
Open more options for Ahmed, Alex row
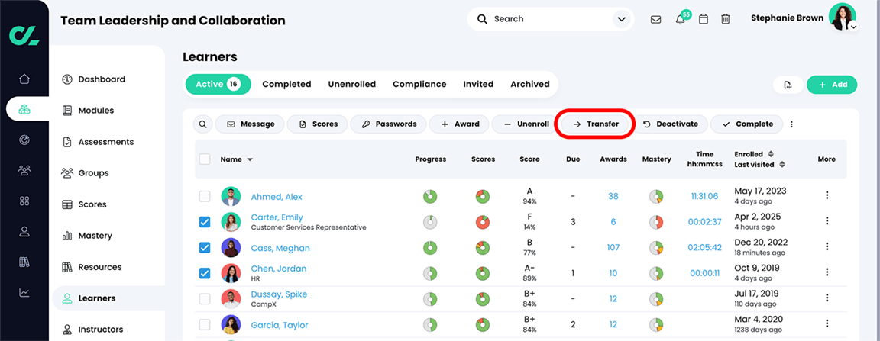[827, 196]
